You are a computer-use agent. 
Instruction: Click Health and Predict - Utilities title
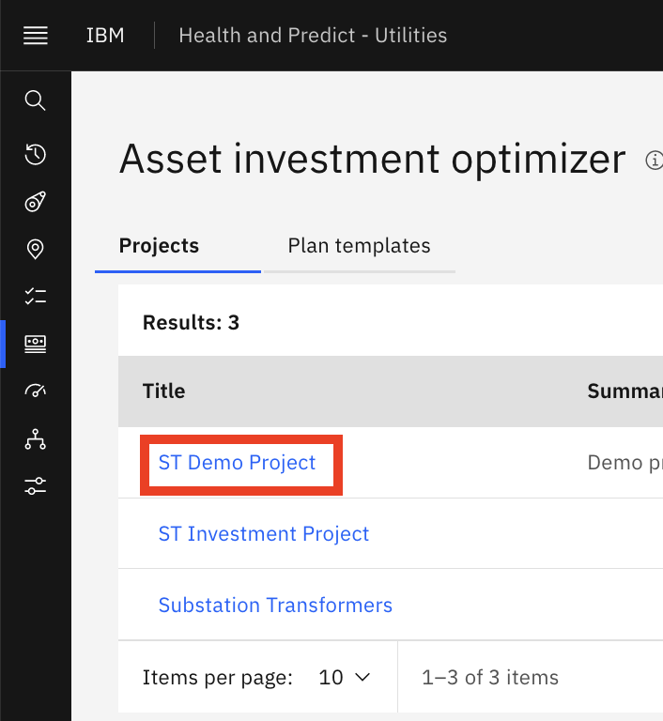313,36
